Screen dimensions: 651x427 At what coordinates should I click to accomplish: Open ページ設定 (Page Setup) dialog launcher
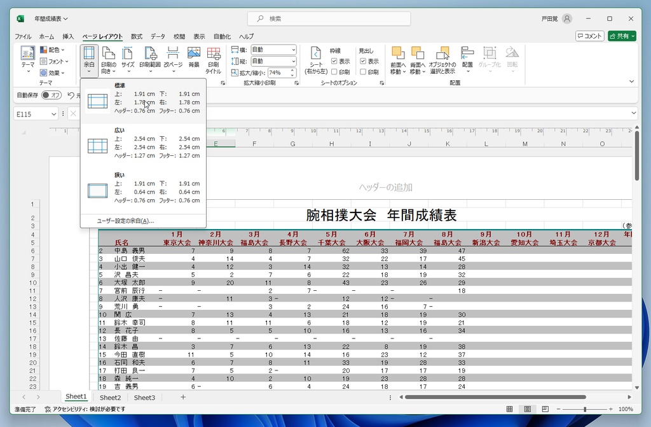pyautogui.click(x=223, y=83)
